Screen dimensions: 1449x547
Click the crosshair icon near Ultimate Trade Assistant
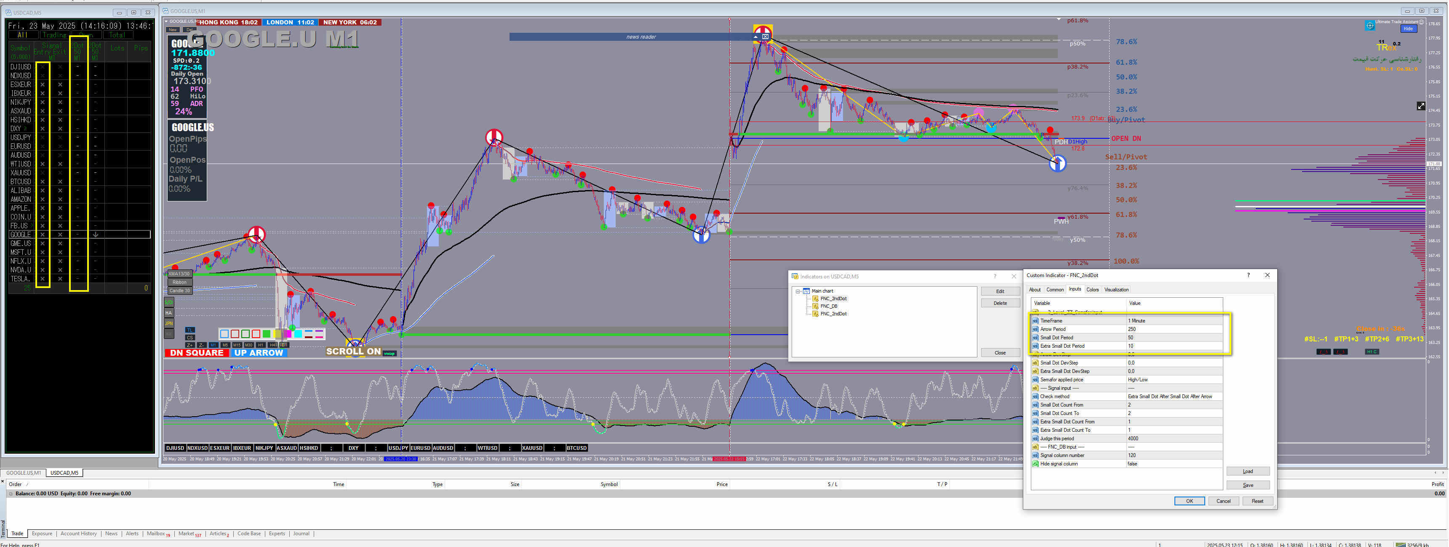(x=1370, y=25)
